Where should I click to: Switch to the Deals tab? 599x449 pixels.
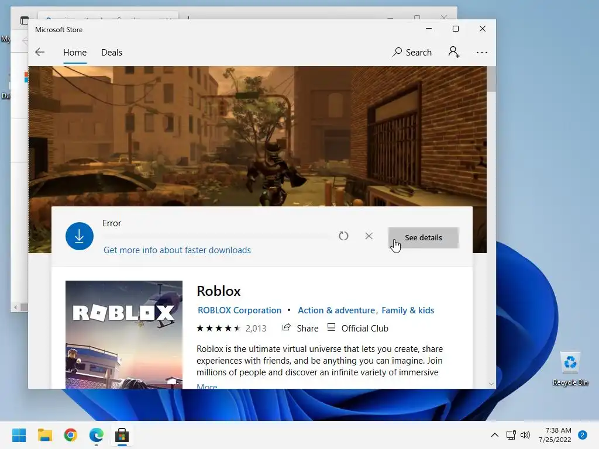[112, 52]
